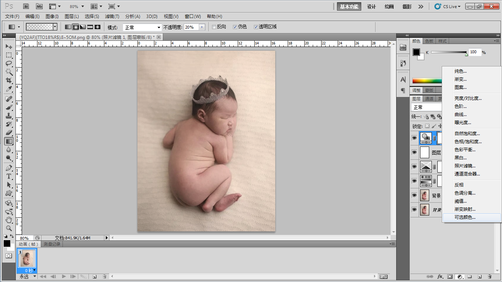Launch Adobe Bridge from the Br icon
Image resolution: width=502 pixels, height=282 pixels.
coord(26,7)
